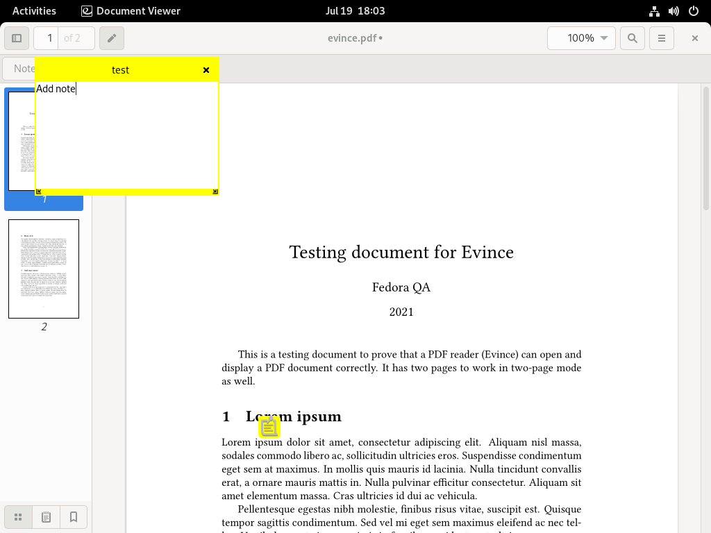711x533 pixels.
Task: Click the volume speaker icon
Action: (x=674, y=11)
